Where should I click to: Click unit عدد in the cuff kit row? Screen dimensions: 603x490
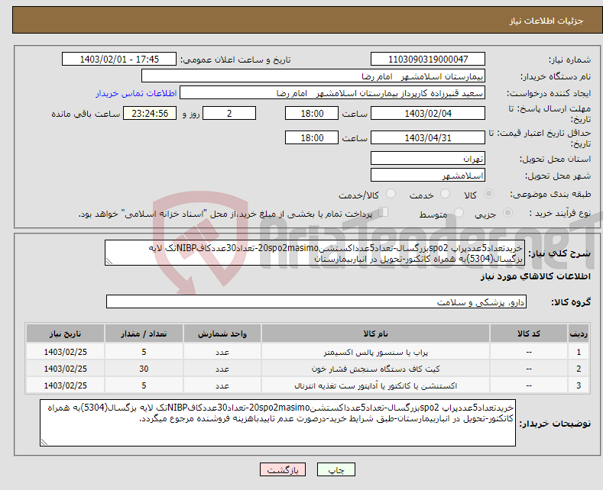(222, 369)
